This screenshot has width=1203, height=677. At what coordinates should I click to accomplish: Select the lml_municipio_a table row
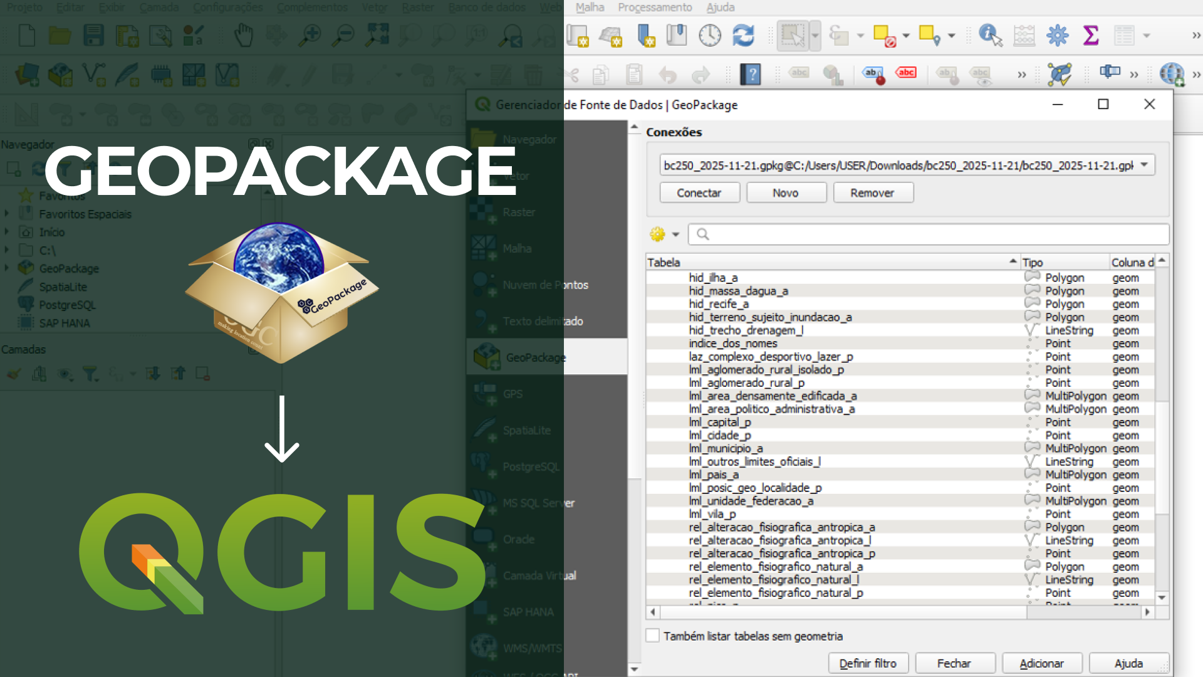pos(726,448)
